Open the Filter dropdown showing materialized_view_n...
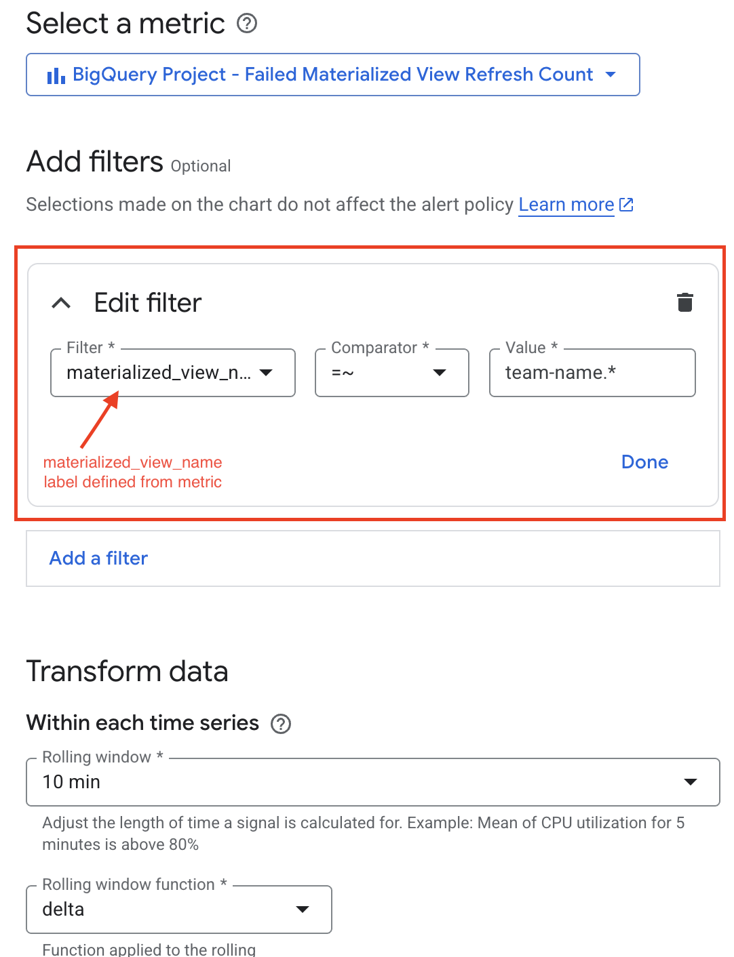 tap(173, 373)
